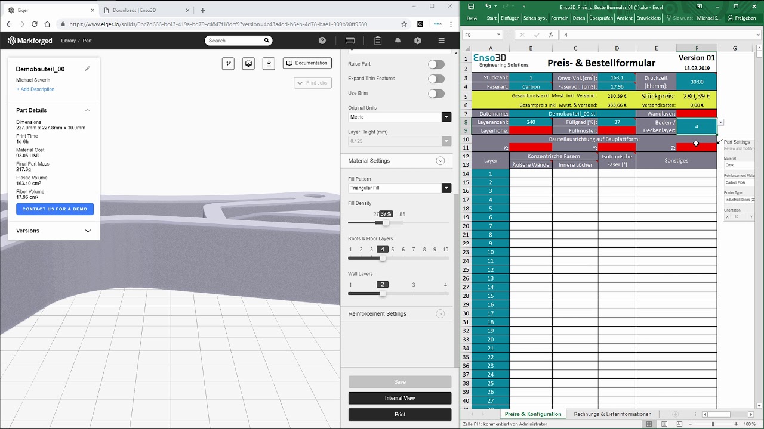
Task: Switch Excel to Page Break preview icon
Action: coord(679,424)
